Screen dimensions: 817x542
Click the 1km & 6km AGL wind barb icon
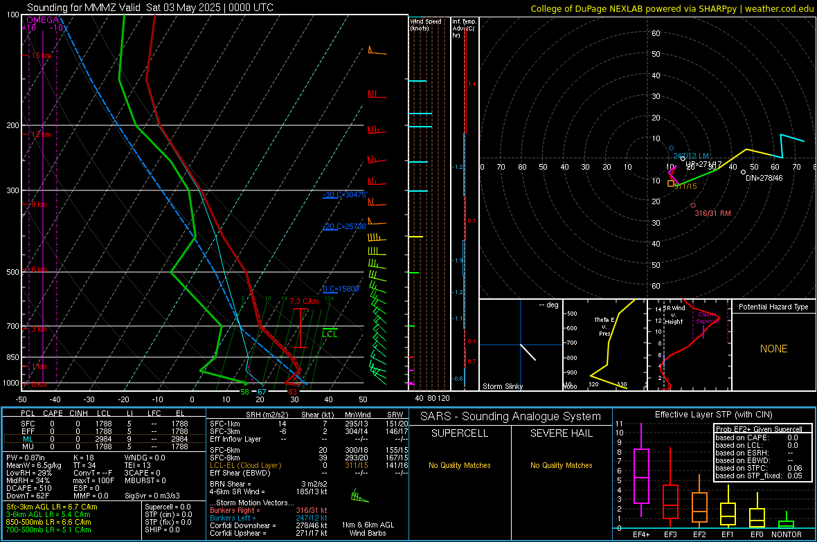pos(360,496)
